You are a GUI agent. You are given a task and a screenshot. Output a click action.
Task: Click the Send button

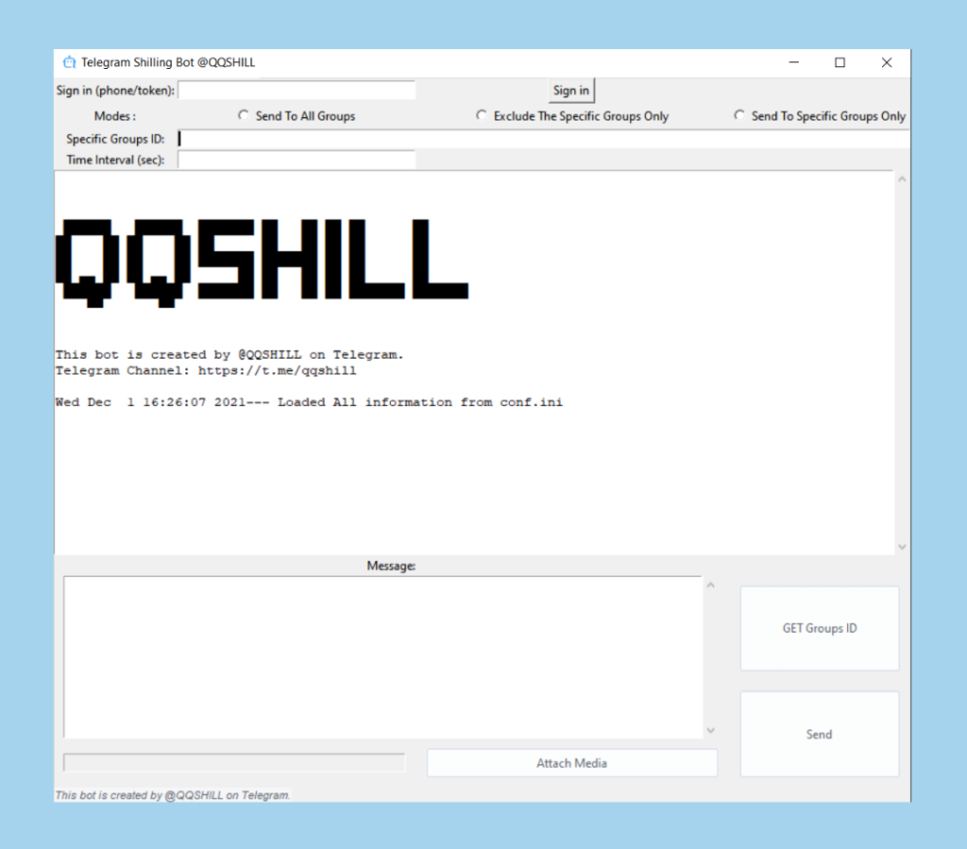(820, 735)
